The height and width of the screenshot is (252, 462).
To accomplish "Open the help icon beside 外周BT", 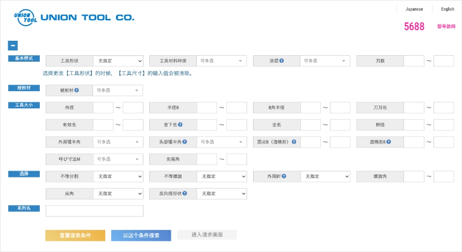I will pos(283,176).
